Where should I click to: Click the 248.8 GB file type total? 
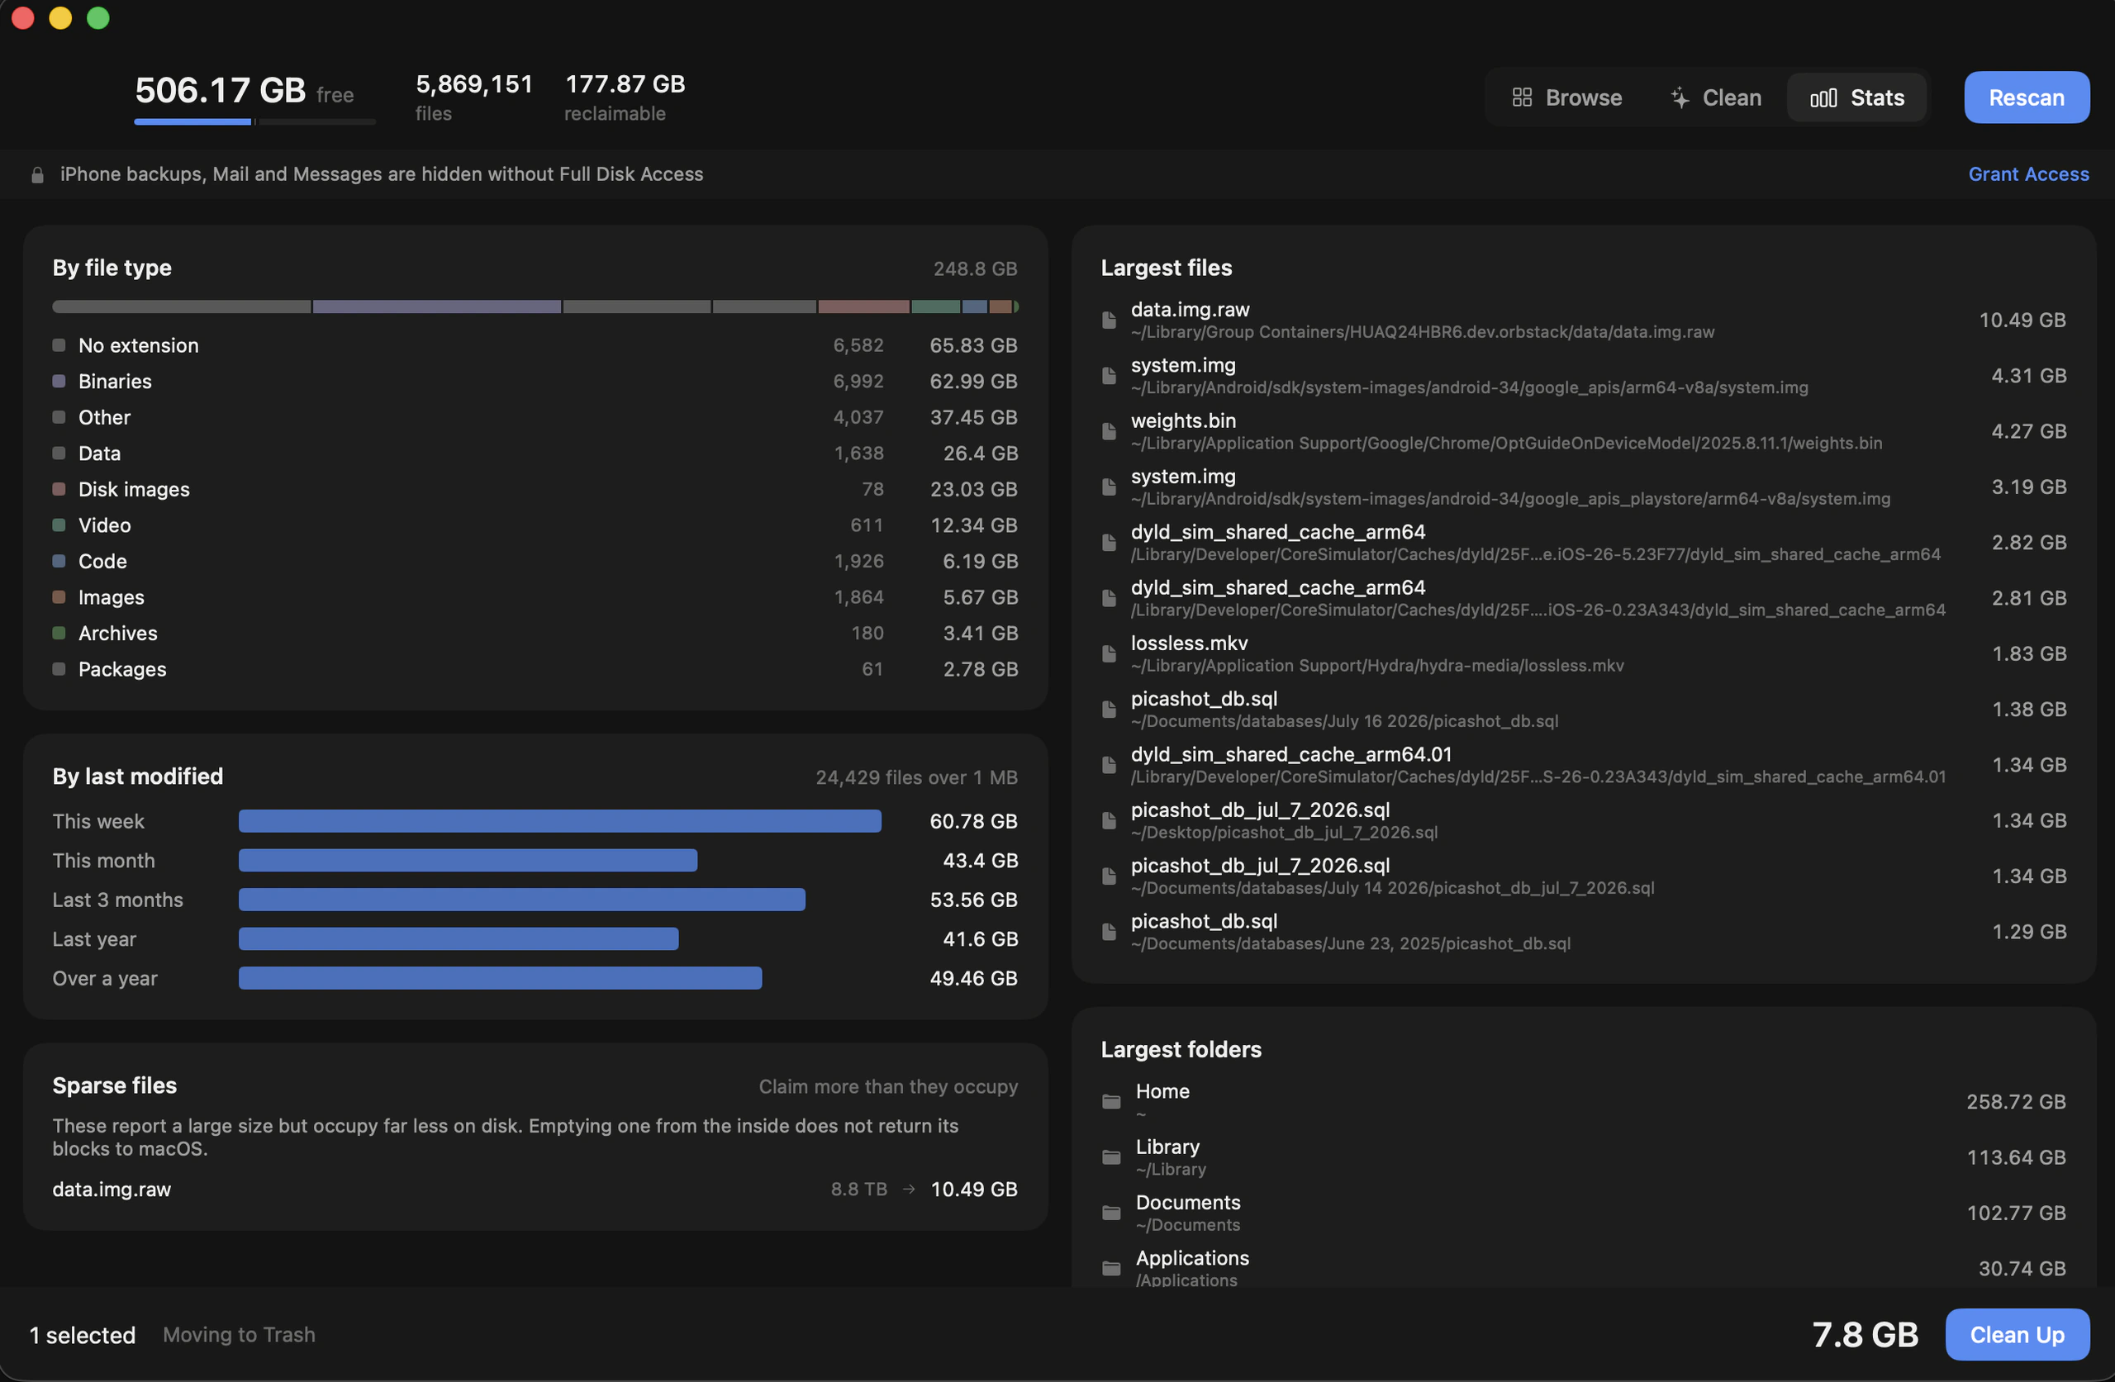[x=975, y=268]
